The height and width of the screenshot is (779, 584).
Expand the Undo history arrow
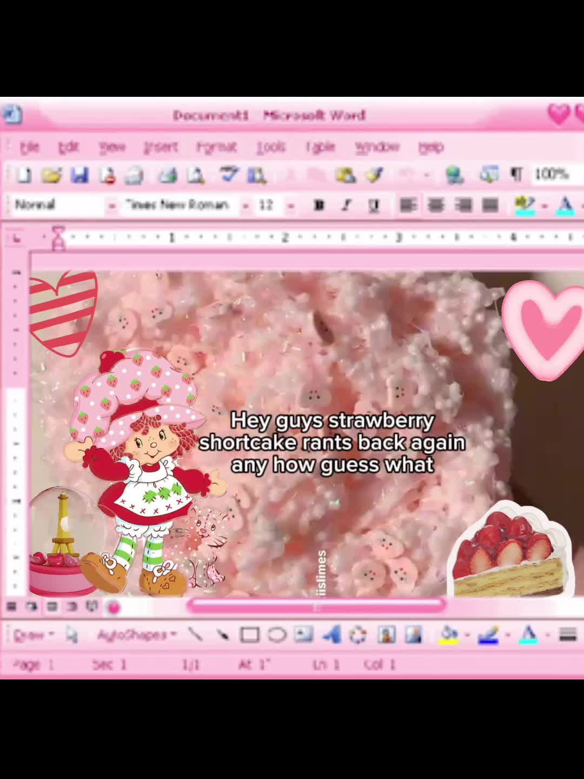point(427,175)
